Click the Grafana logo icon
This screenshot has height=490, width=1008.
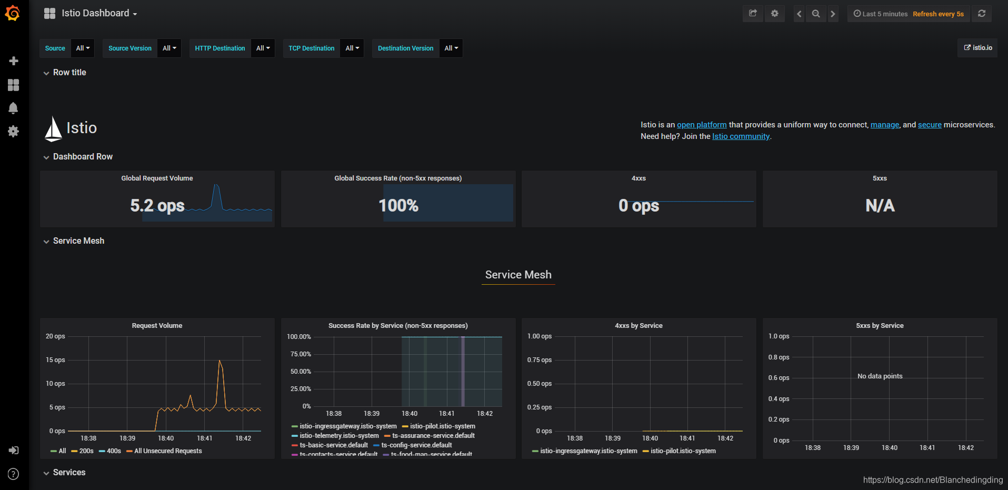pyautogui.click(x=13, y=13)
